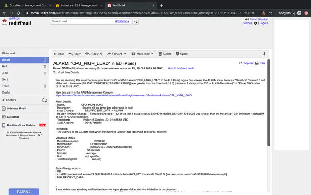Viewport: 311px width, 195px height.
Task: Close the EC2 Management tab
Action: [102, 5]
